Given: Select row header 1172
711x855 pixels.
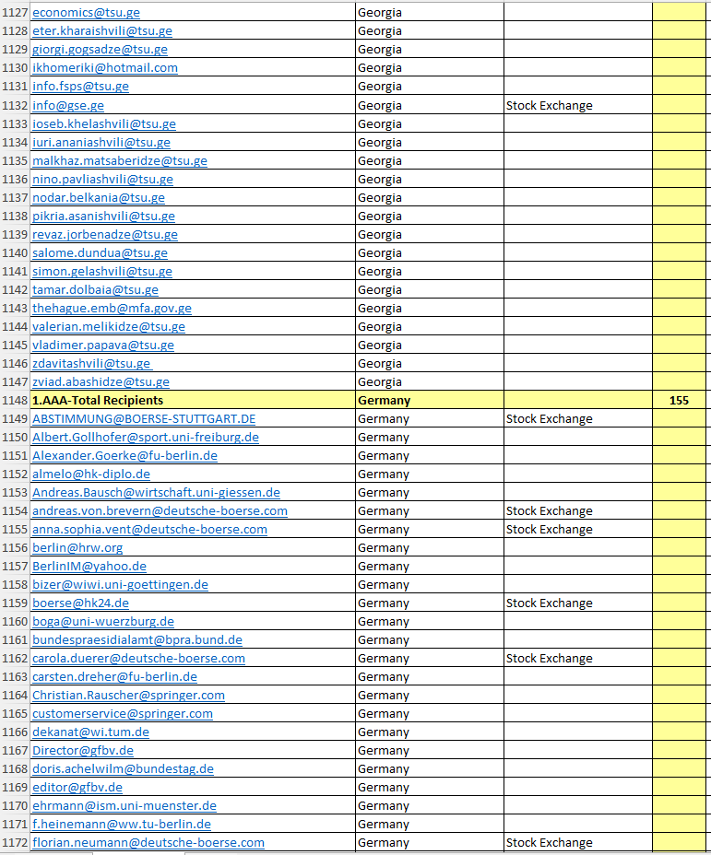Looking at the screenshot, I should click(15, 842).
